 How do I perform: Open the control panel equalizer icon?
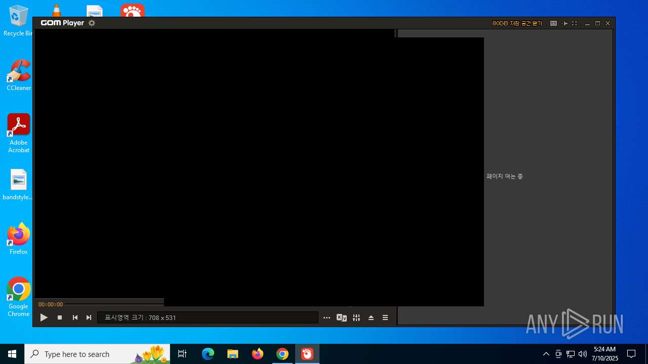tap(356, 318)
